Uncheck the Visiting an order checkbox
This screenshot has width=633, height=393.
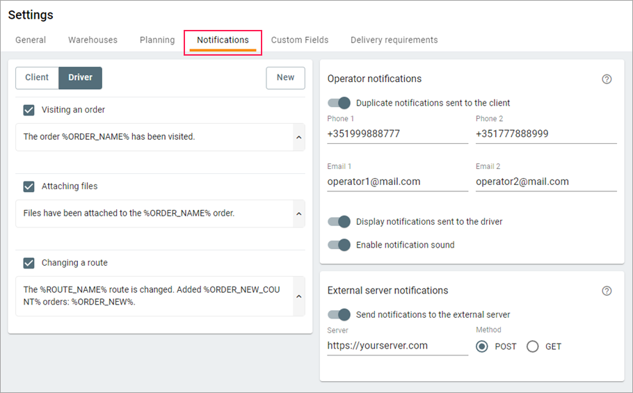(29, 110)
